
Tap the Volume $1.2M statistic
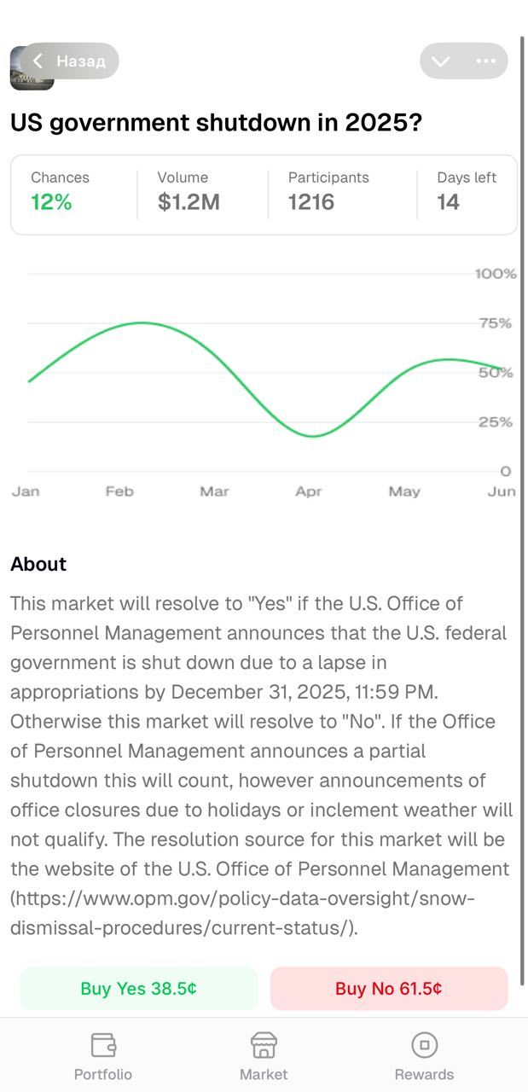point(188,191)
